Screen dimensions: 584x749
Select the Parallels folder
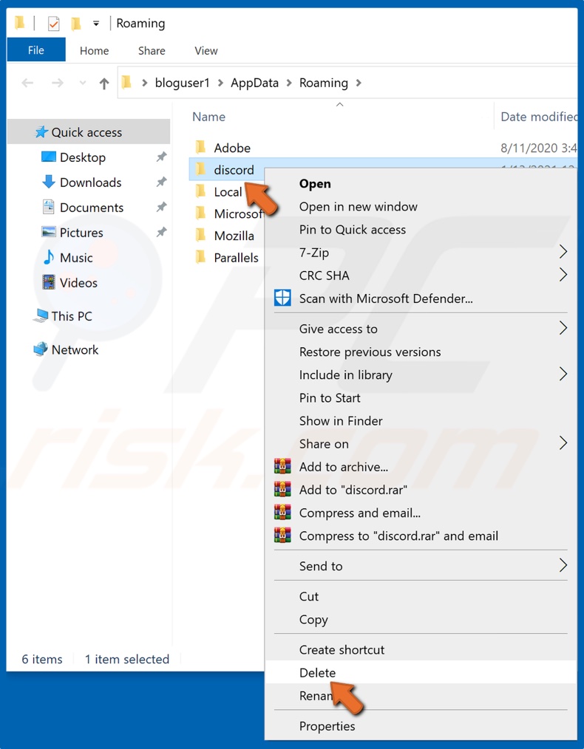[x=236, y=258]
